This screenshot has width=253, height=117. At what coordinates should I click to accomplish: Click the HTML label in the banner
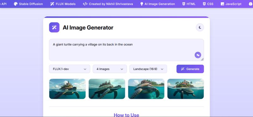191,4
